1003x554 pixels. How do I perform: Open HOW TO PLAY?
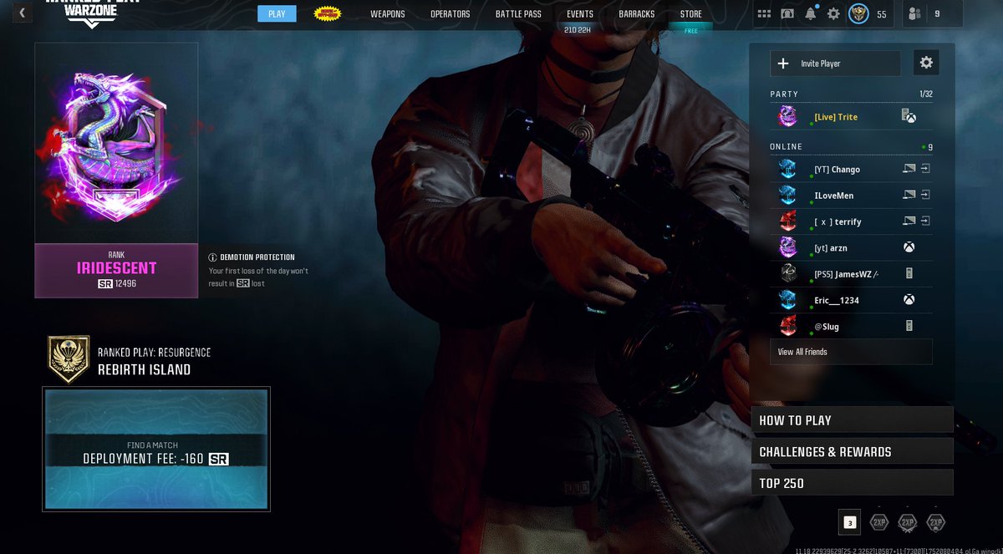tap(853, 420)
